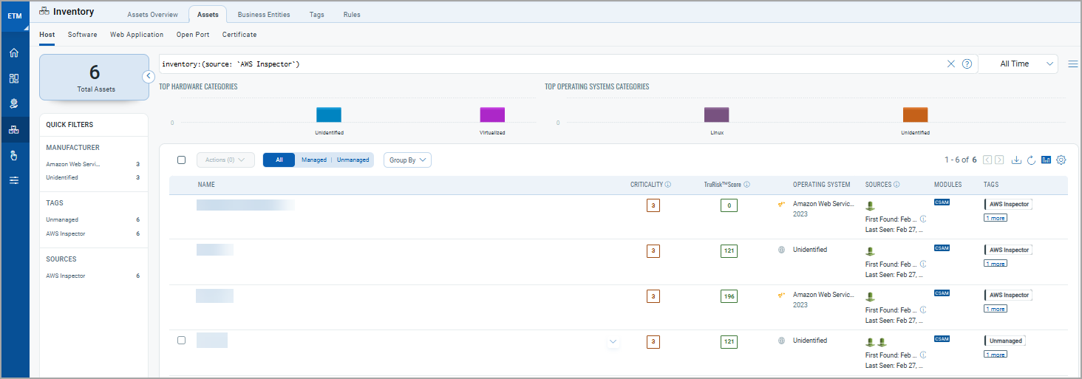Check the select-all checkbox above table

[x=181, y=160]
